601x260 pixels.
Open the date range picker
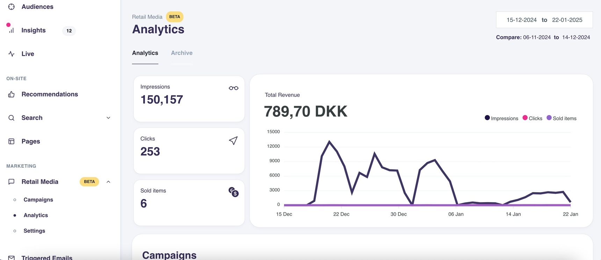(x=544, y=20)
